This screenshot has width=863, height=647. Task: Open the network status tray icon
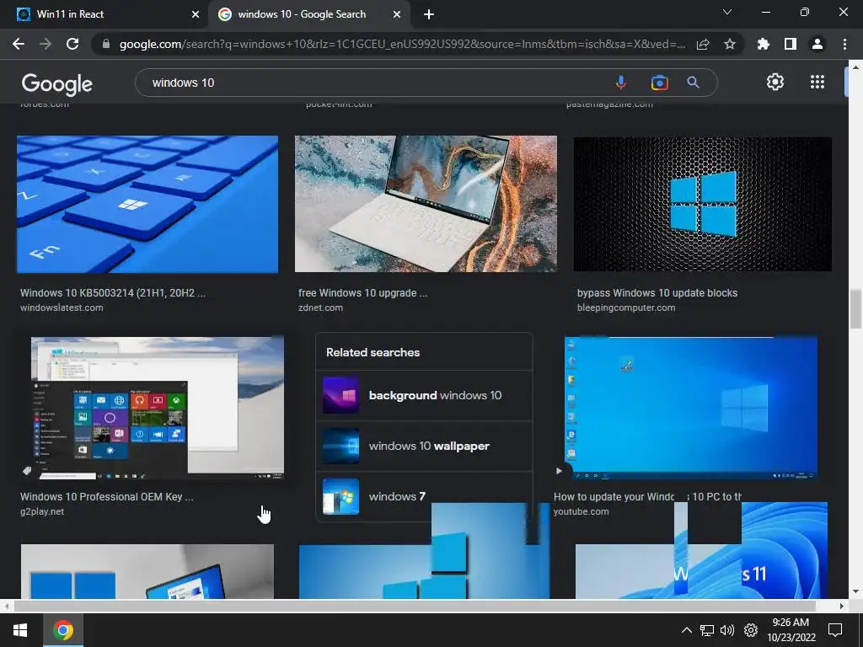(x=707, y=630)
